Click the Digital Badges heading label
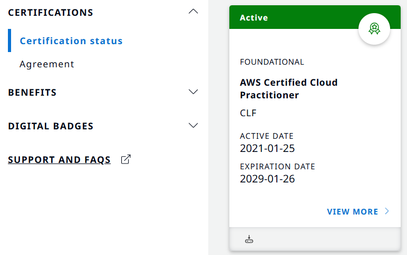This screenshot has width=407, height=255. point(51,126)
